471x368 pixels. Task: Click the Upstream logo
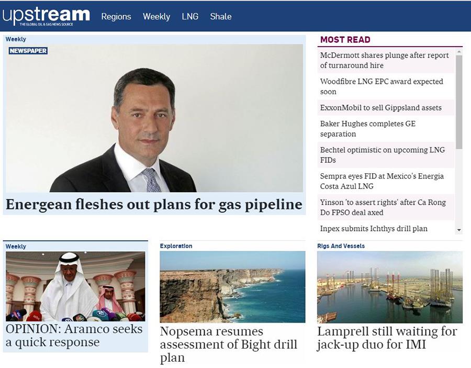[46, 16]
